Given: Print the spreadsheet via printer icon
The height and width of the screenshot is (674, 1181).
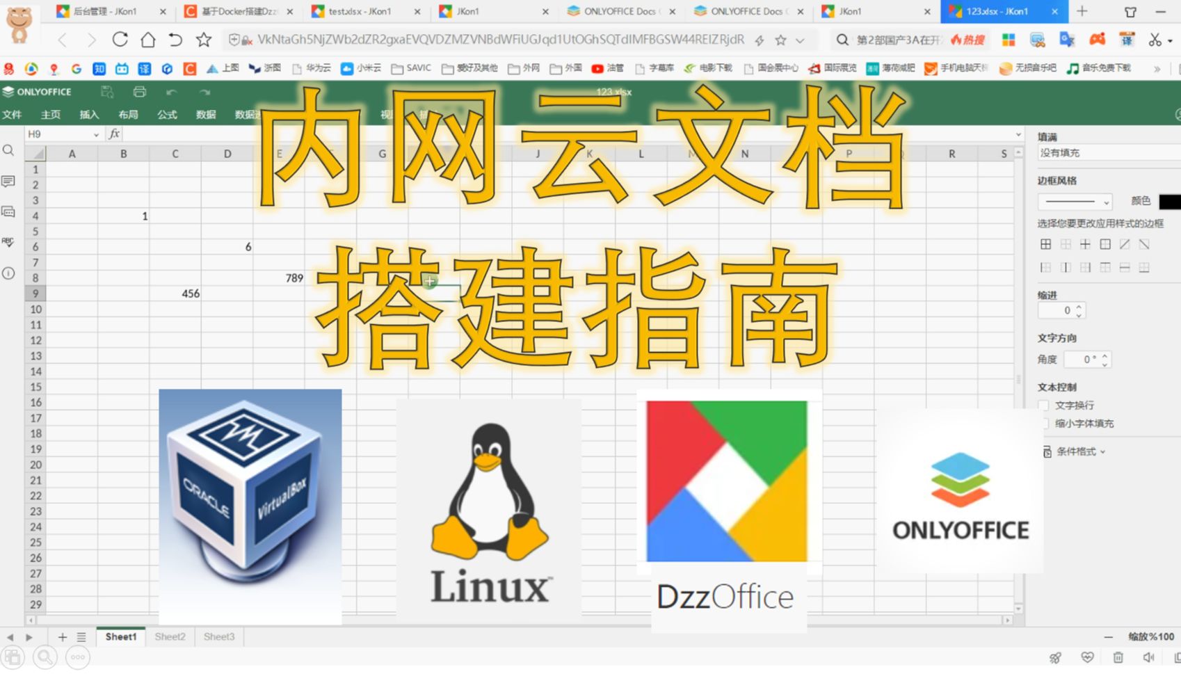Looking at the screenshot, I should [139, 92].
